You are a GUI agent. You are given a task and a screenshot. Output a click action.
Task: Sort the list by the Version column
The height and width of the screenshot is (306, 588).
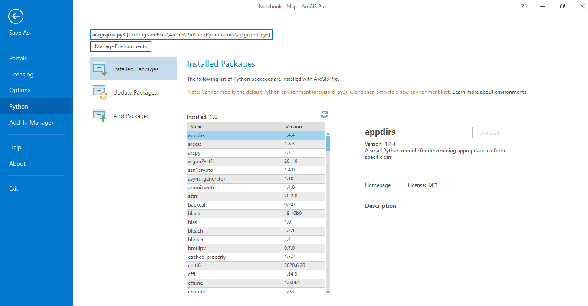tap(293, 126)
